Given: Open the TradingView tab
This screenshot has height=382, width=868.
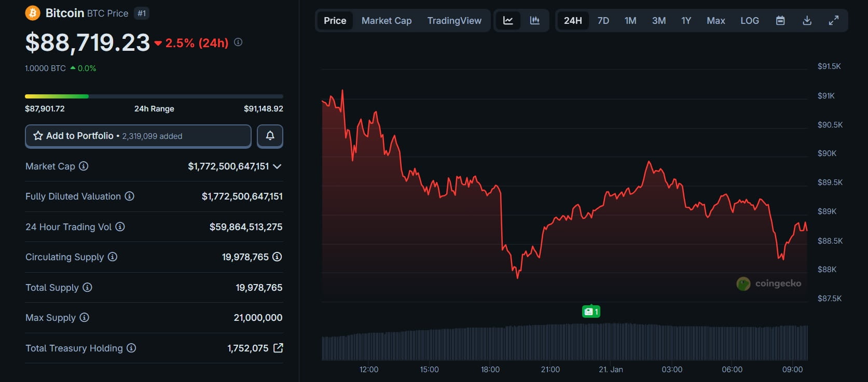Looking at the screenshot, I should coord(454,21).
